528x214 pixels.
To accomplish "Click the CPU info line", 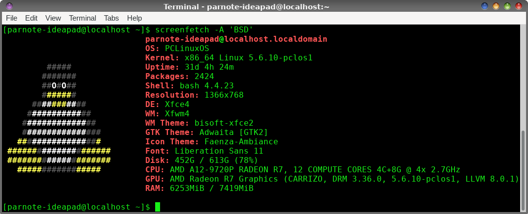I will (303, 169).
